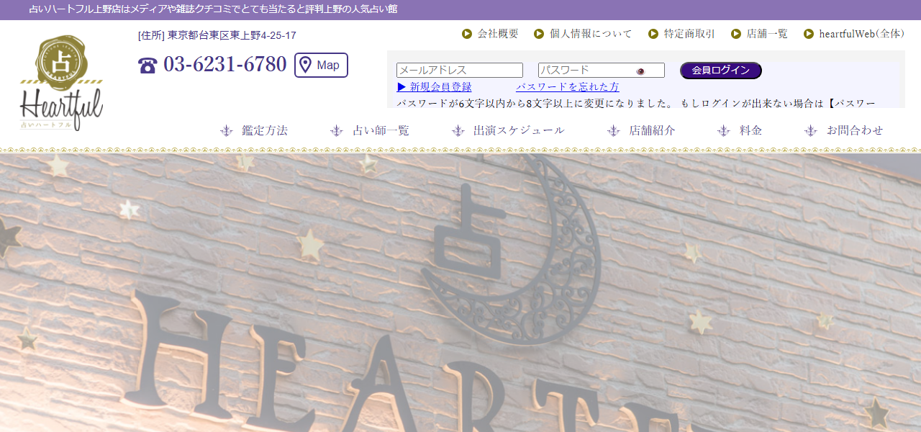Click the fleur-de-lis icon beside お問合わせ
This screenshot has width=921, height=432.
click(811, 130)
